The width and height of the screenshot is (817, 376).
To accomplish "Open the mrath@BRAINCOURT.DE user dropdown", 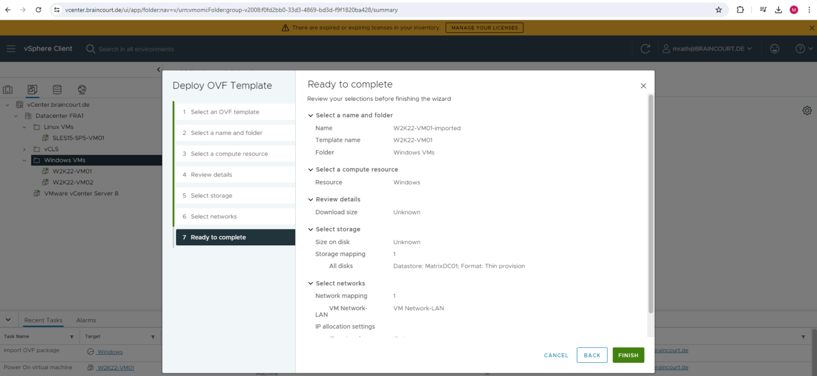I will (x=707, y=48).
